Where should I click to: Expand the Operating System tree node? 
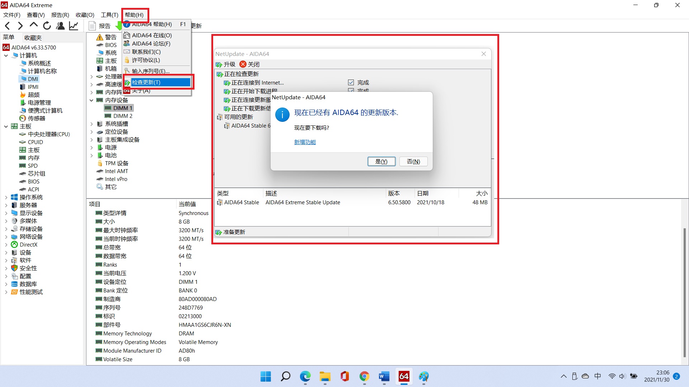point(6,197)
